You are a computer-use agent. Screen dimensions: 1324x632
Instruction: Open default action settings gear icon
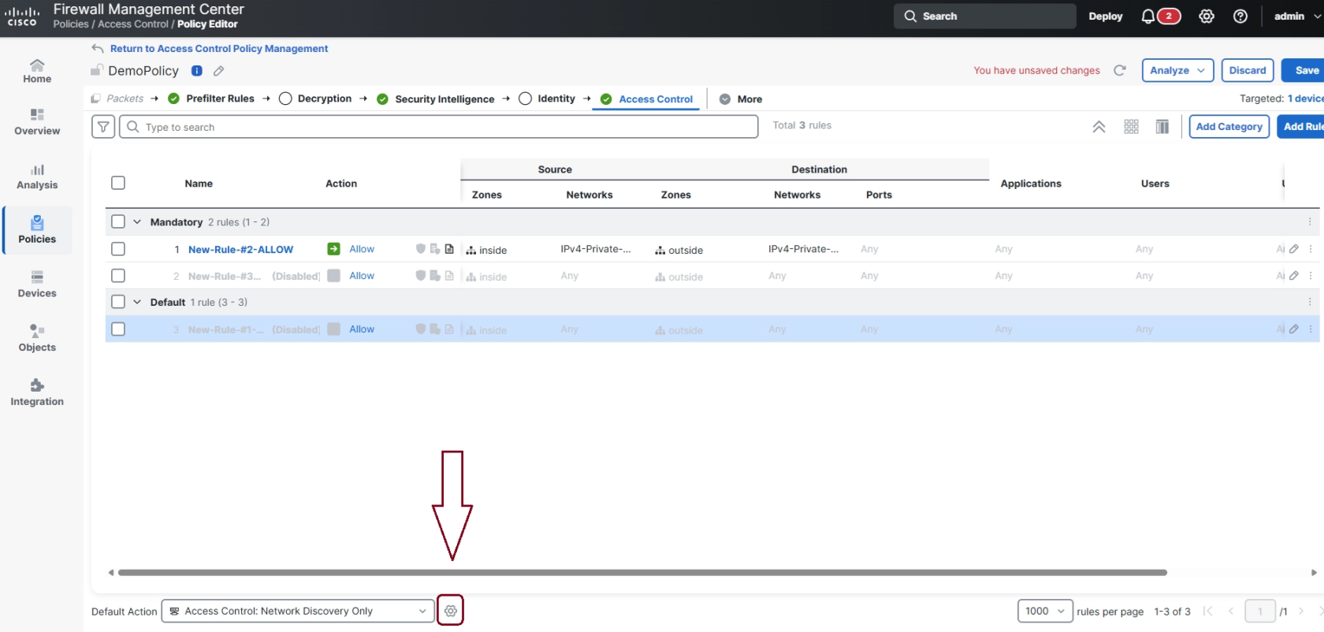tap(451, 611)
